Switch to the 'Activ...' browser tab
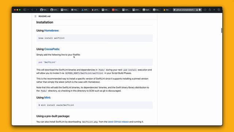This screenshot has width=234, height=132. point(54,10)
